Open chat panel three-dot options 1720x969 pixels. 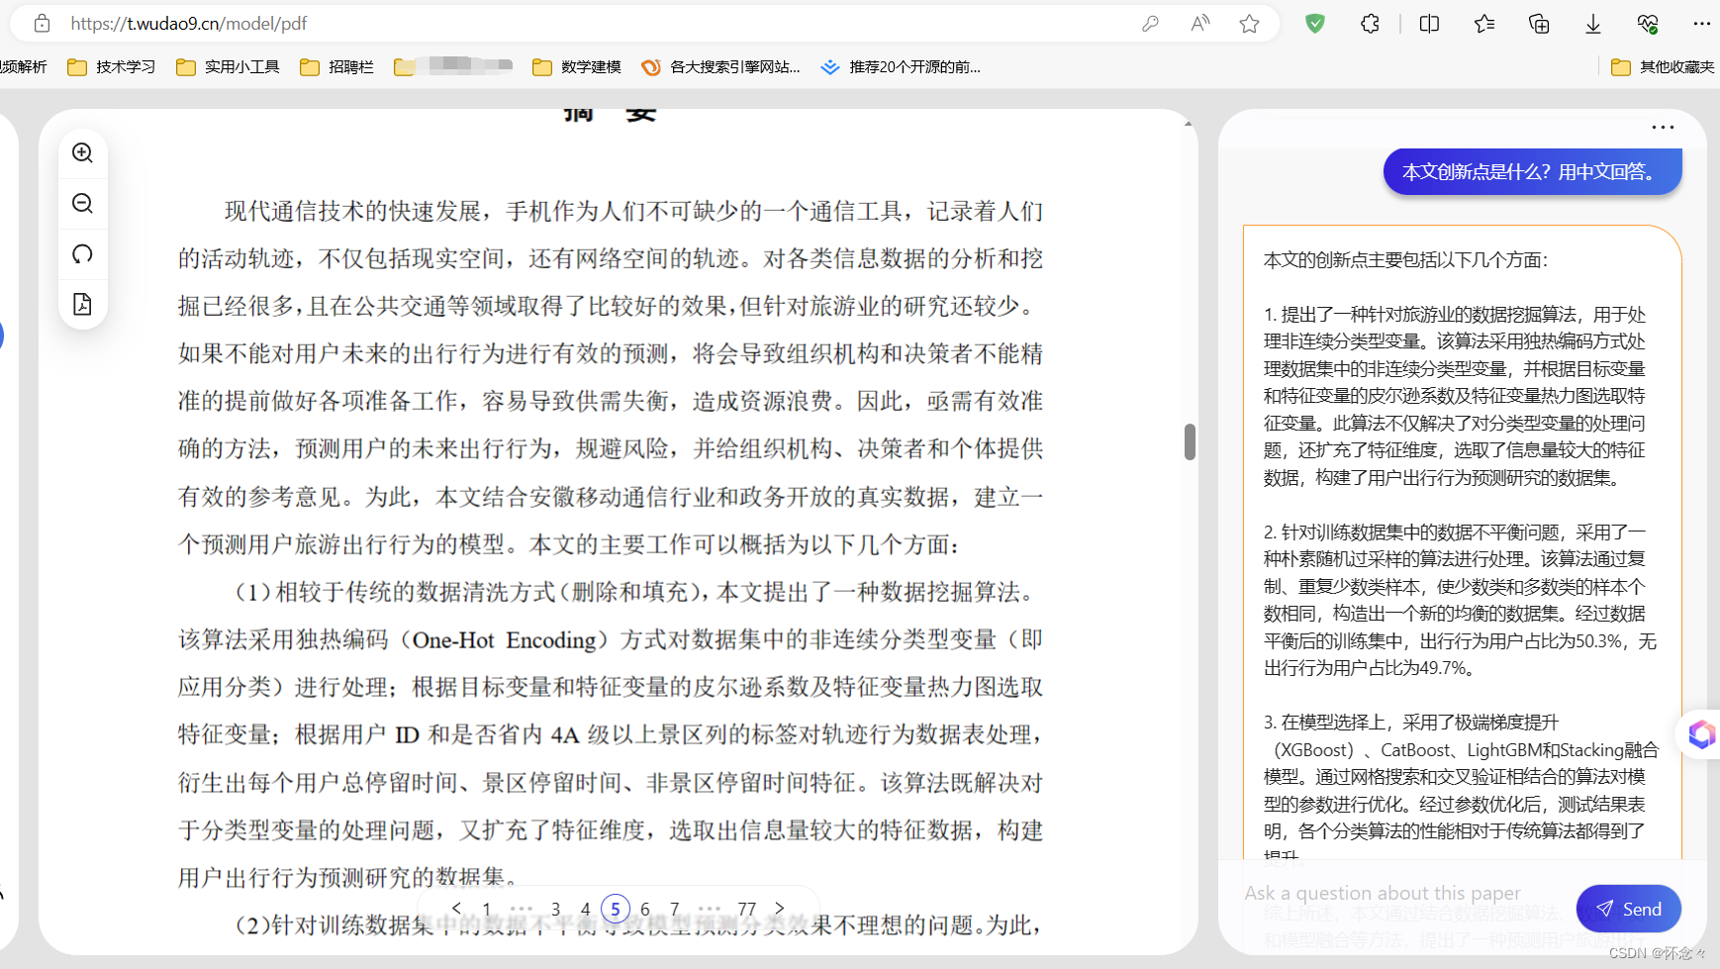tap(1663, 127)
